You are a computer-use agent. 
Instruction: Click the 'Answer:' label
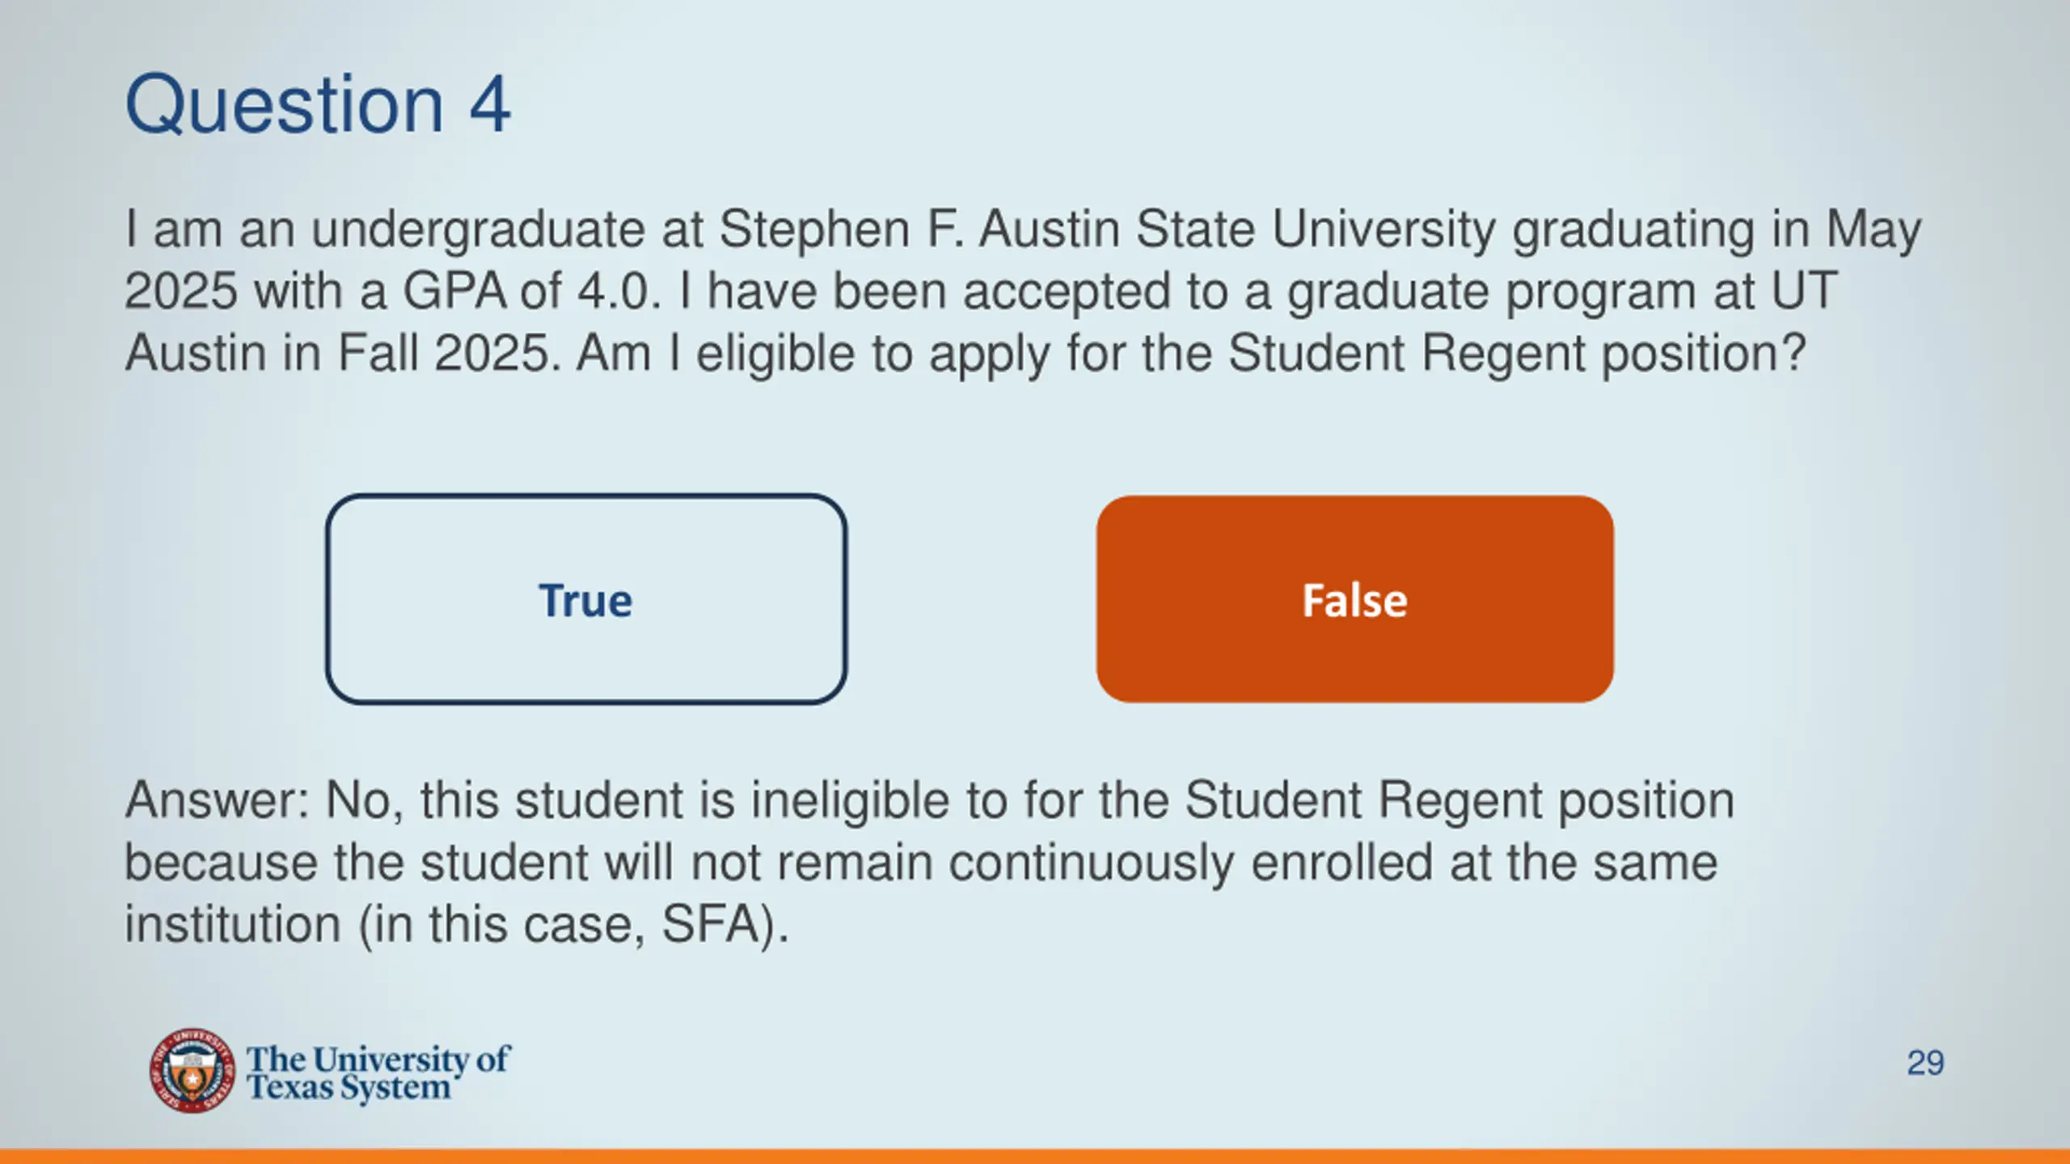[218, 800]
